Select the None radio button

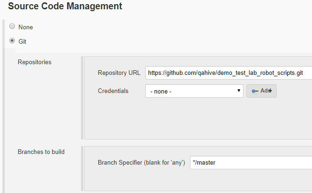pyautogui.click(x=12, y=26)
